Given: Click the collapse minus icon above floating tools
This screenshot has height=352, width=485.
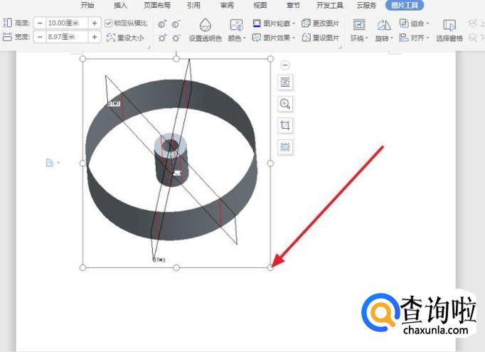Looking at the screenshot, I should coord(285,65).
